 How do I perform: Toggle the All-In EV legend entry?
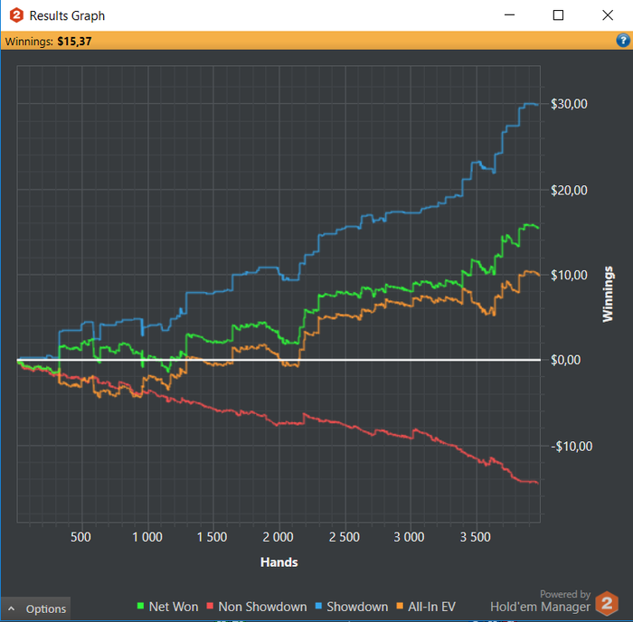[x=426, y=607]
